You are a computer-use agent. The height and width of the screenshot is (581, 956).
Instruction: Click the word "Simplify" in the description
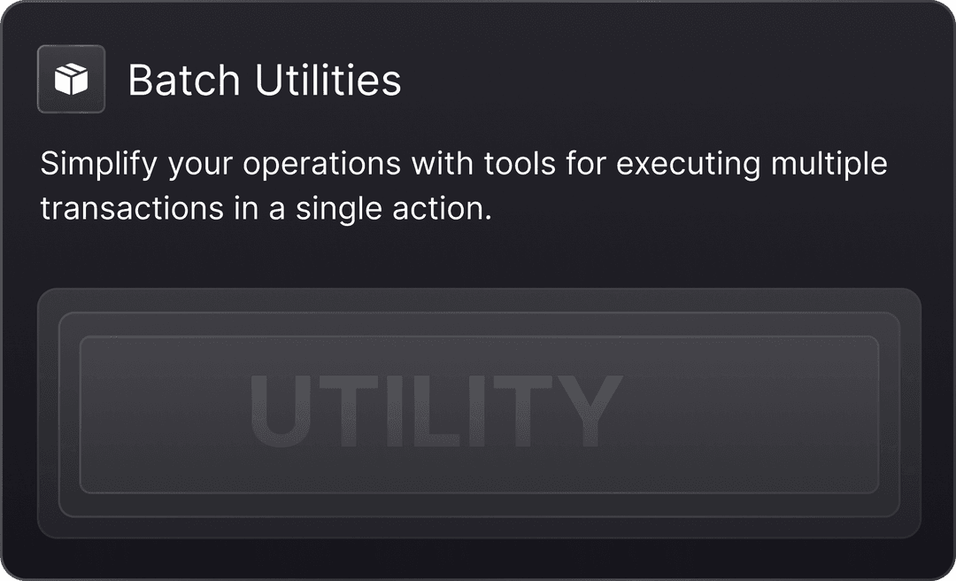tap(97, 165)
